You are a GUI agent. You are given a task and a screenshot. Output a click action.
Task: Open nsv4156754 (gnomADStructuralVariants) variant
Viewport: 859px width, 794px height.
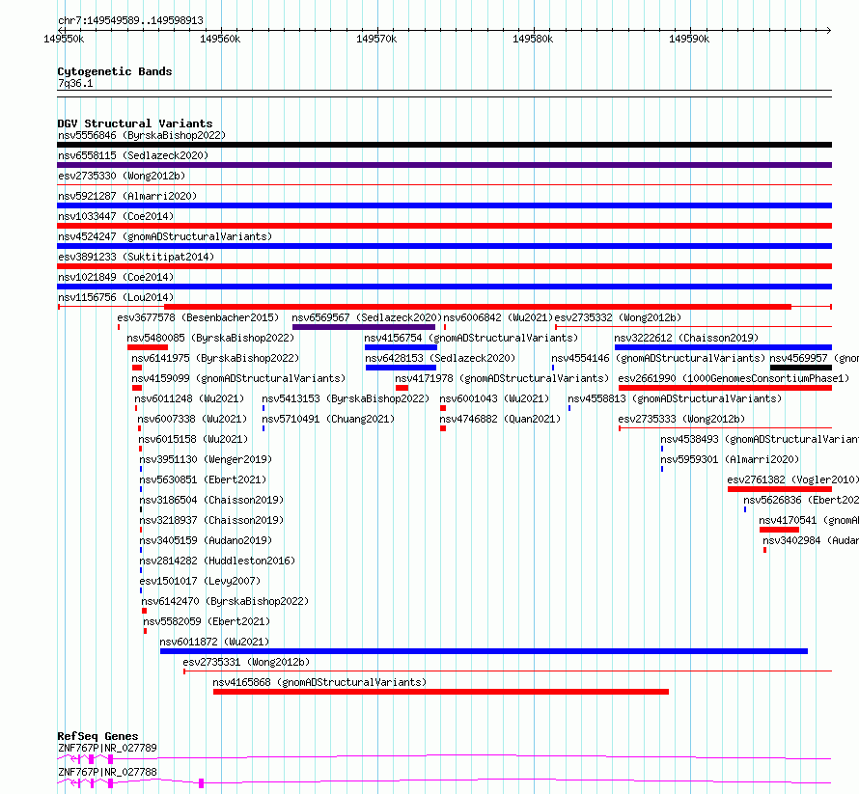[x=471, y=338]
